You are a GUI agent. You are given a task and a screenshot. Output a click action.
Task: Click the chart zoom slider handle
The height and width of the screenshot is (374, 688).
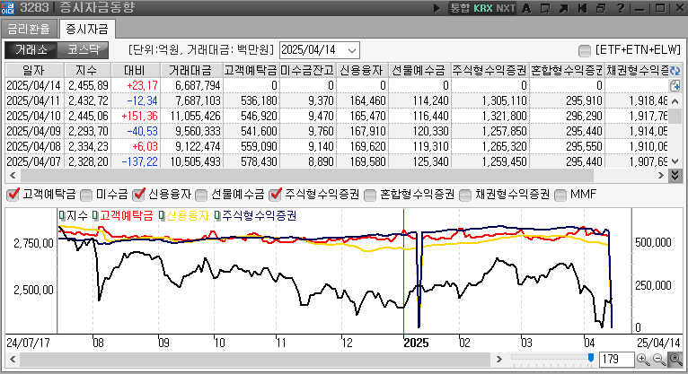coord(591,358)
